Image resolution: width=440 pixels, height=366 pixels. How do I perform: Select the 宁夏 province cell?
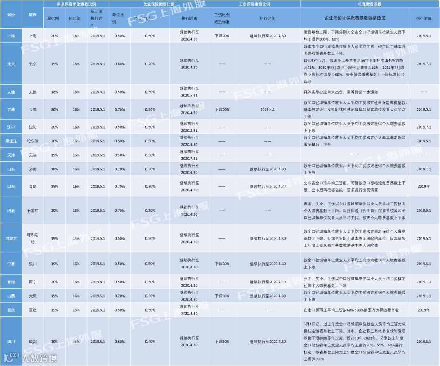coord(11,264)
